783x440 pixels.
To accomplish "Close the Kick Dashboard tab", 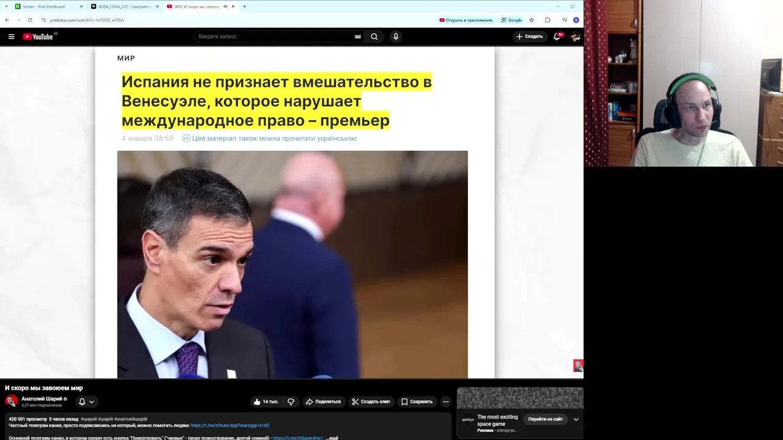I will pyautogui.click(x=81, y=7).
